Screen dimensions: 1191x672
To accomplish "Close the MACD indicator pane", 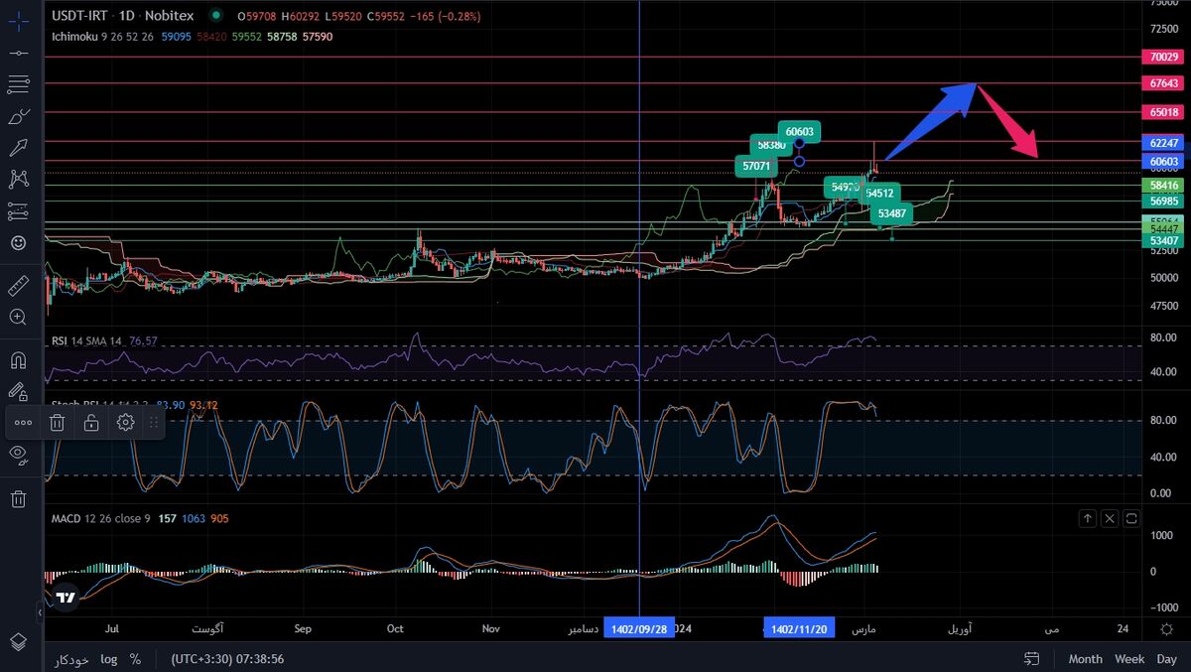I will pyautogui.click(x=1109, y=518).
